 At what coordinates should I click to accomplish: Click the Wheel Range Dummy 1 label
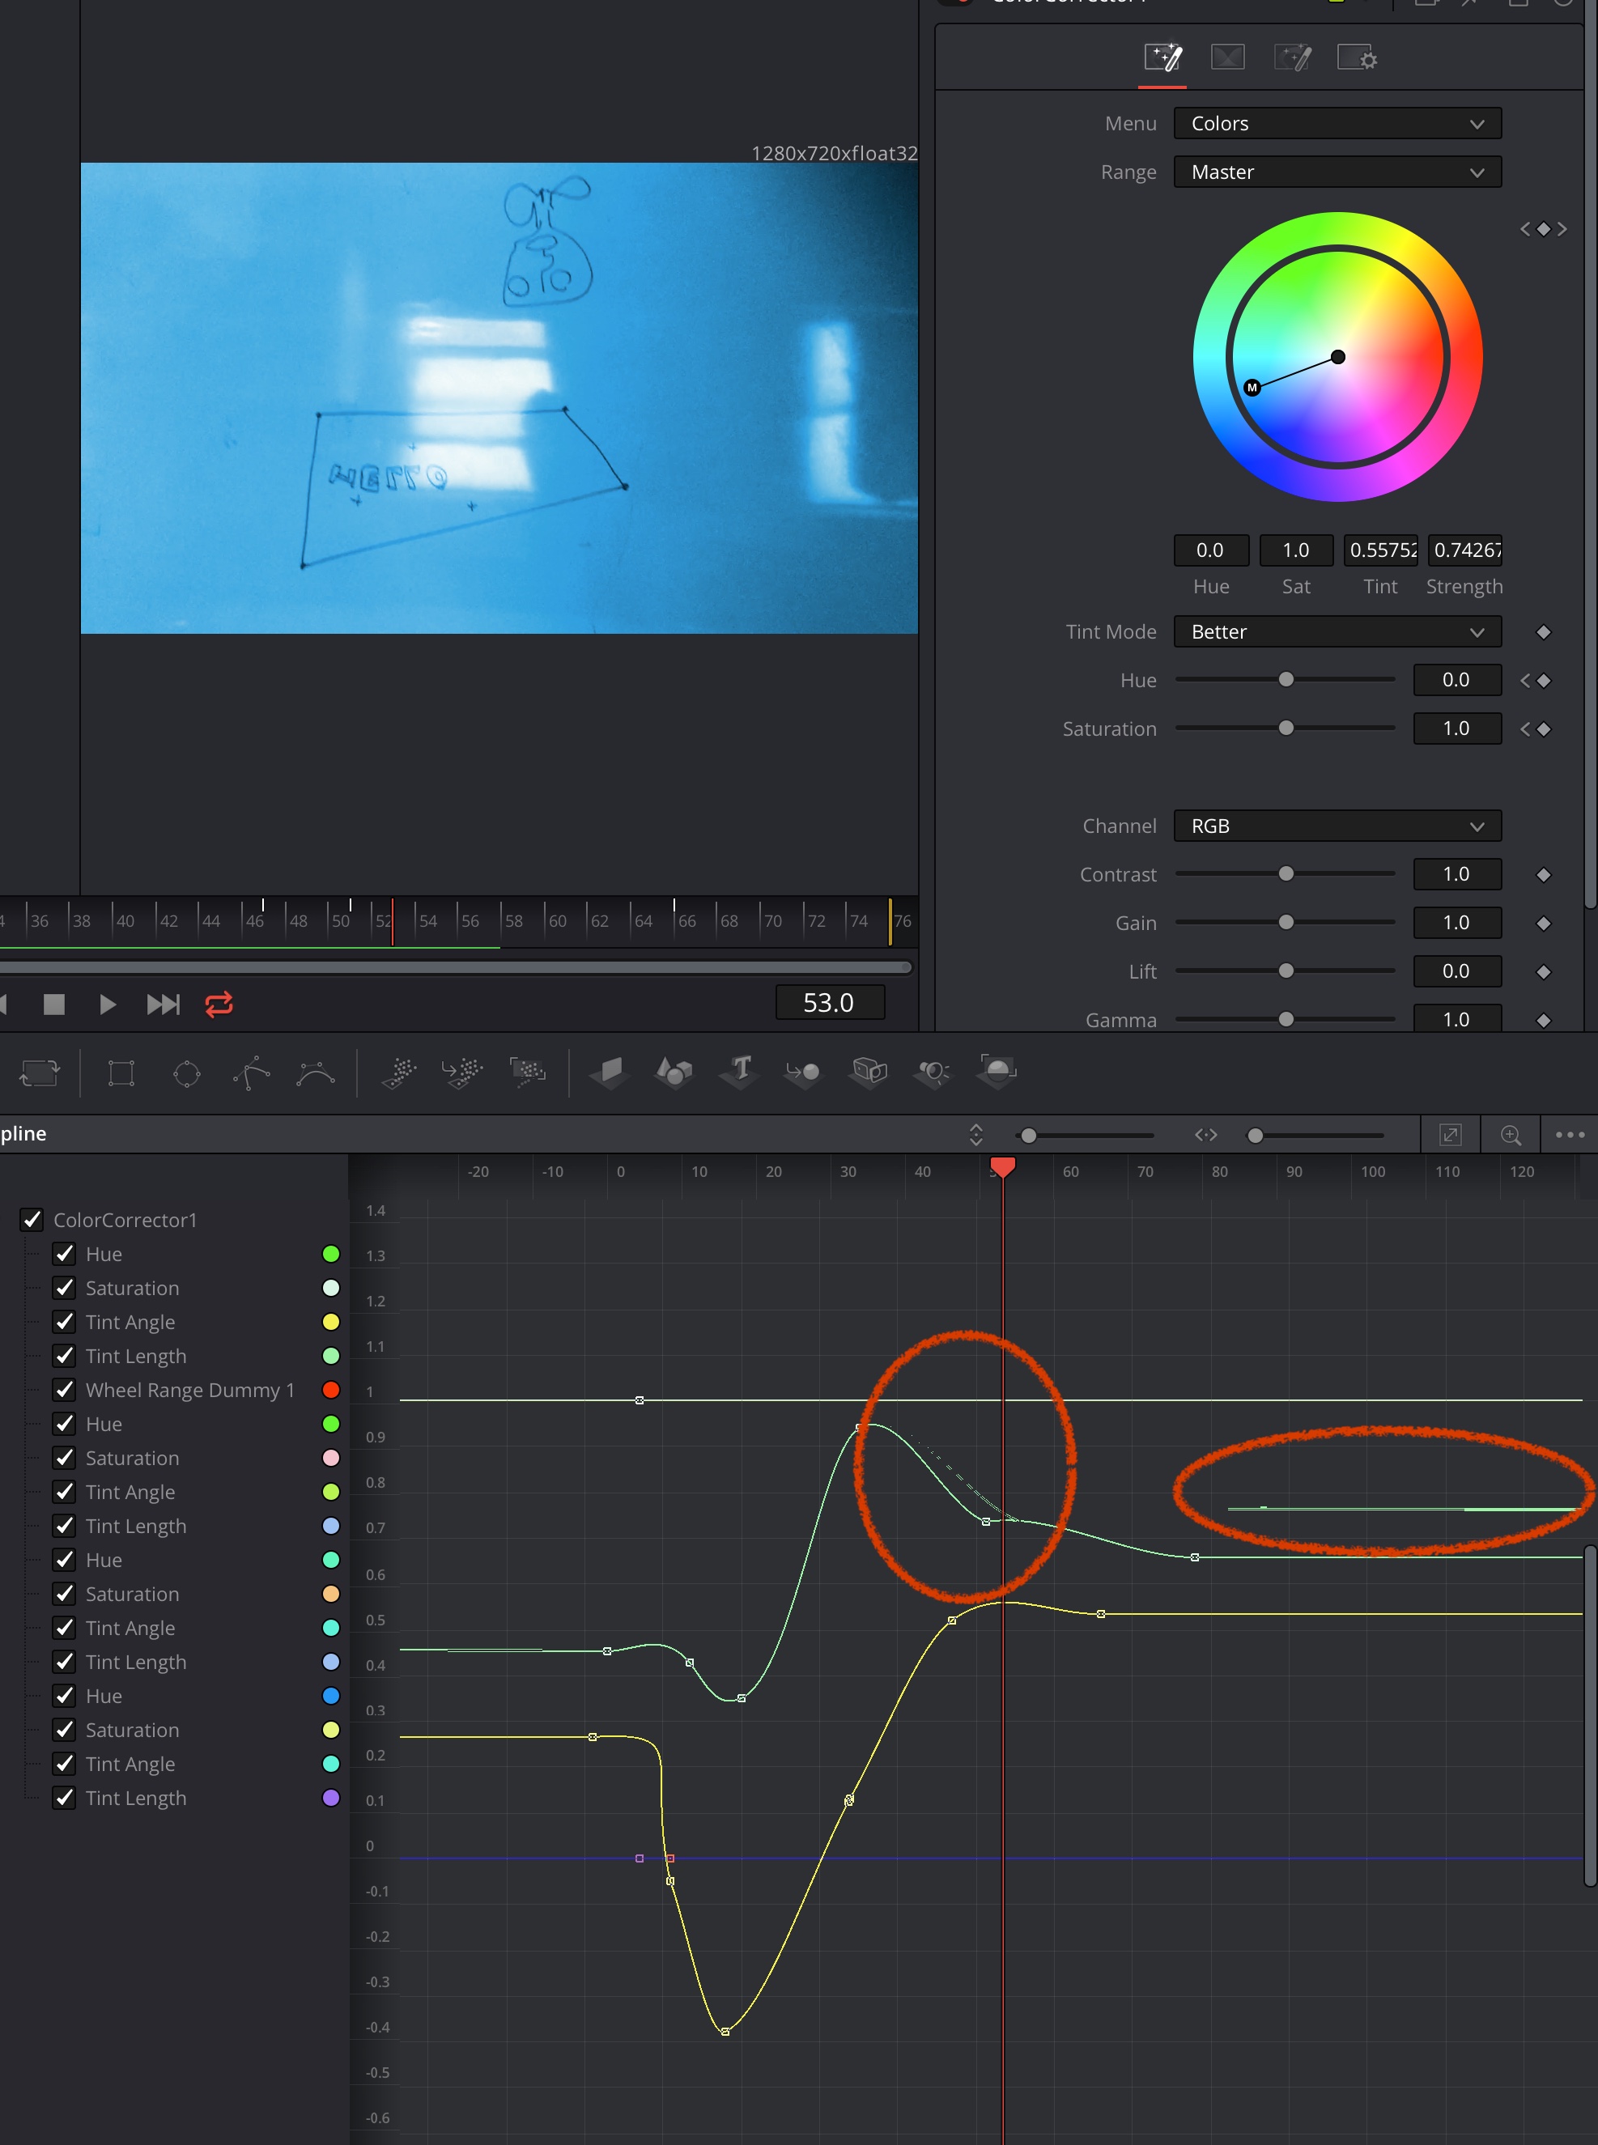[189, 1390]
